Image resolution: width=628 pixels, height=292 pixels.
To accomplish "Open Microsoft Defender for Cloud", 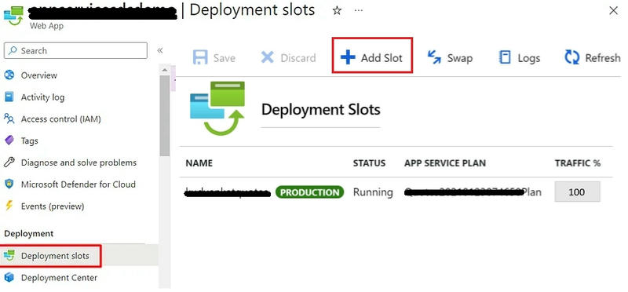I will 79,184.
